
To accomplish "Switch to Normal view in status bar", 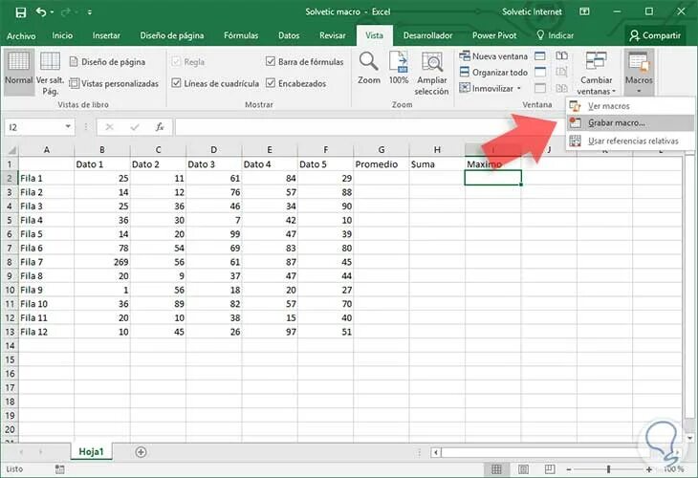I will (x=496, y=469).
